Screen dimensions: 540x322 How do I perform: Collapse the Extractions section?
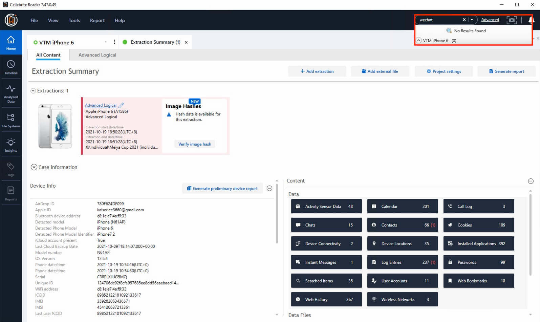(x=33, y=91)
